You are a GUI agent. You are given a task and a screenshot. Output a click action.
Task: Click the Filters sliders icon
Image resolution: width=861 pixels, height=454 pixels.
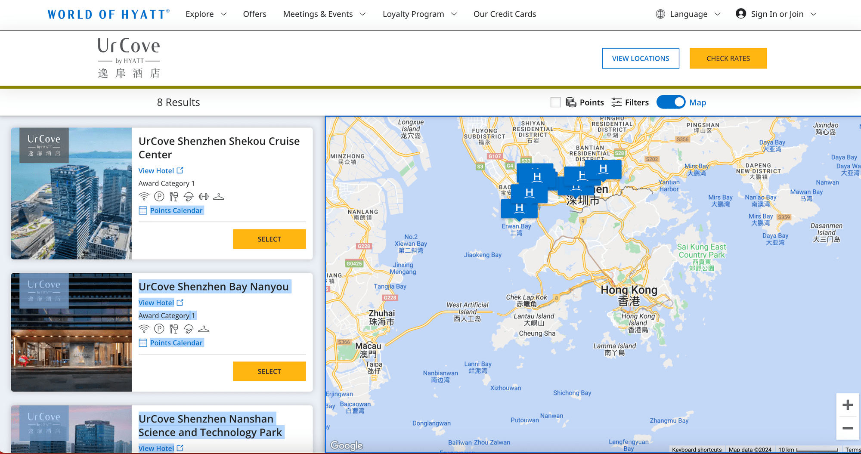[616, 102]
